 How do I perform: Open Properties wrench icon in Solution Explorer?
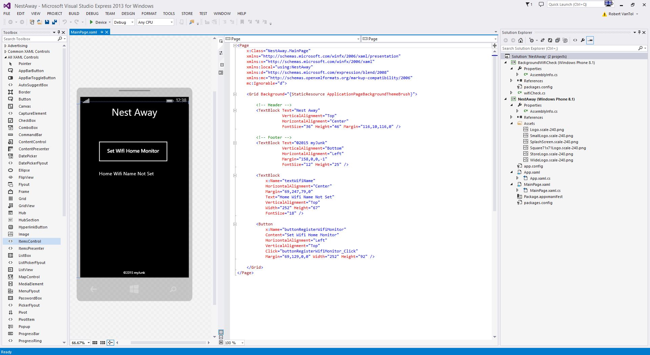(x=583, y=40)
